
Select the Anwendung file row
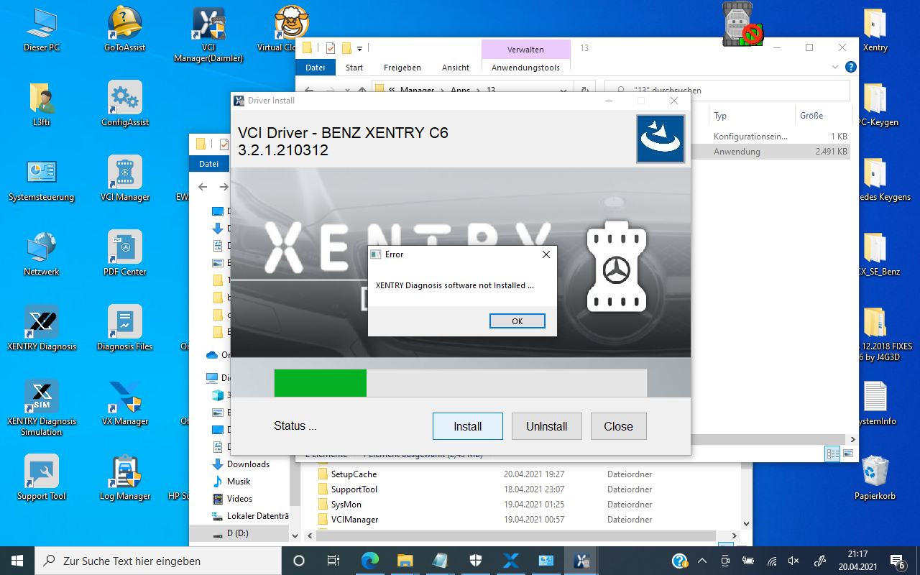(x=770, y=152)
